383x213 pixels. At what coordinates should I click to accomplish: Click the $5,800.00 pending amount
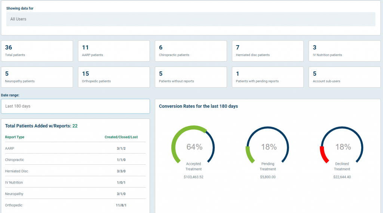pos(268,177)
